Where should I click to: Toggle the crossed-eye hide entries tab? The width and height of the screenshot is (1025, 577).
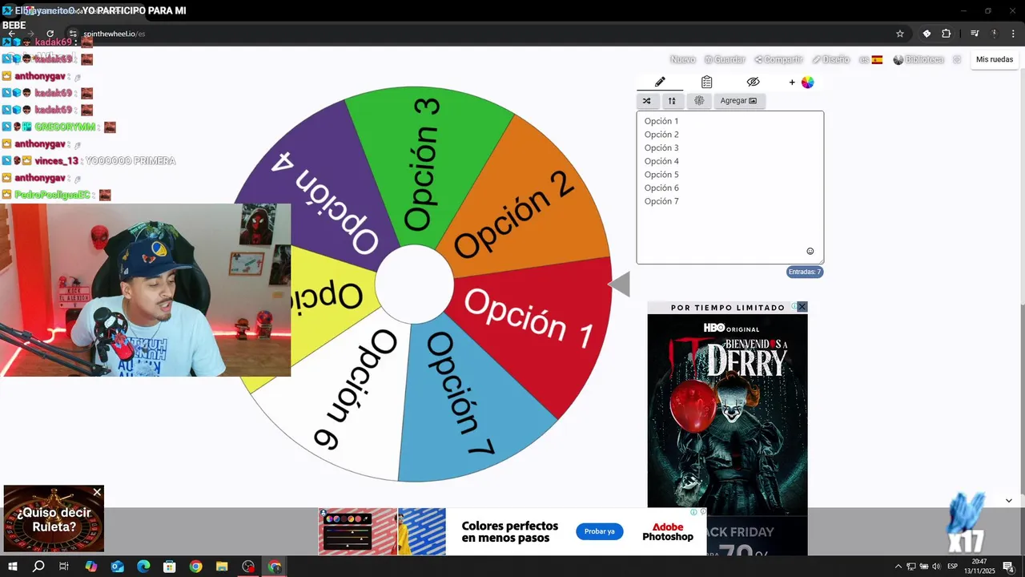[x=753, y=82]
